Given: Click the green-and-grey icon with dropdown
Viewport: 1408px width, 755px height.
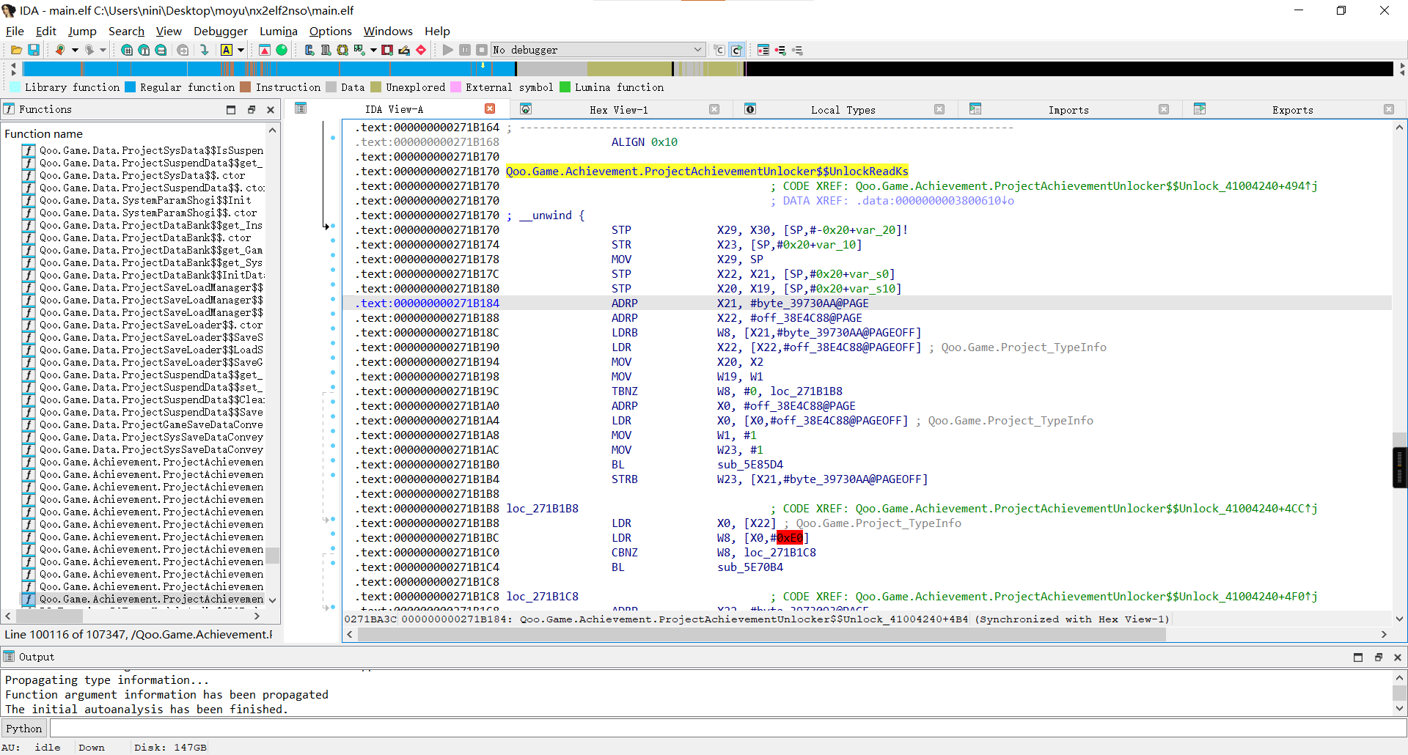Looking at the screenshot, I should [359, 50].
